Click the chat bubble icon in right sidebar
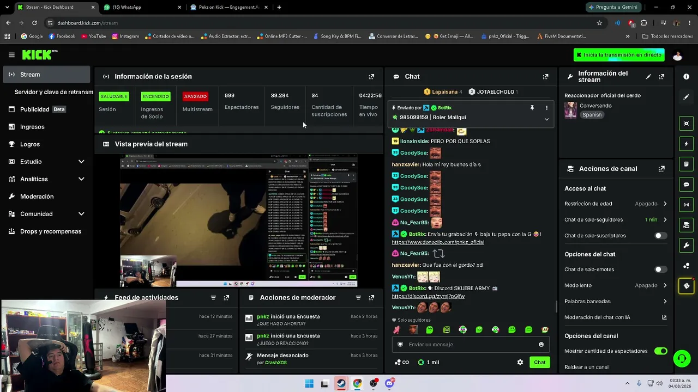Viewport: 698px width, 392px height. [x=687, y=185]
